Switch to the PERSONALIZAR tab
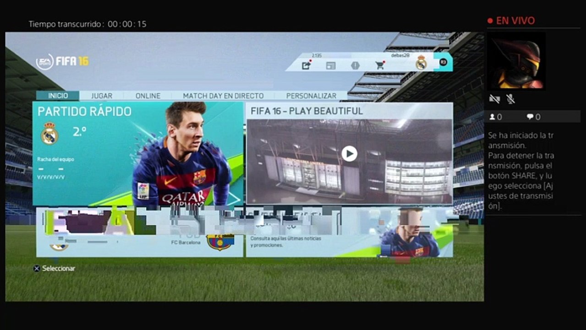Viewport: 586px width, 330px height. tap(311, 96)
